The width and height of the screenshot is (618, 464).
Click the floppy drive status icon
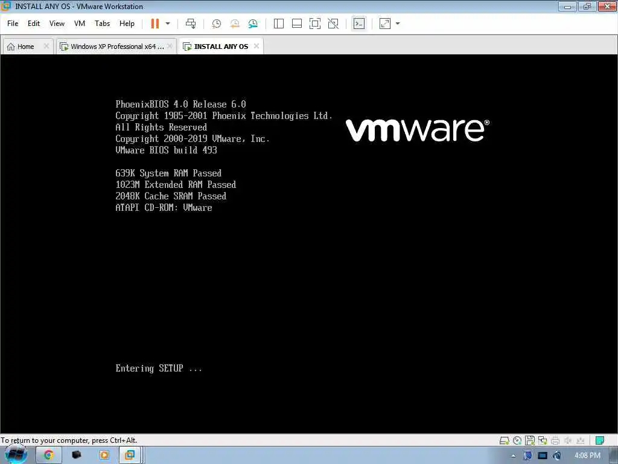[x=530, y=440]
